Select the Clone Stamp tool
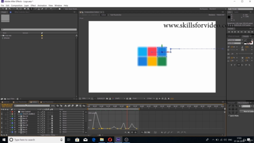 [39, 9]
